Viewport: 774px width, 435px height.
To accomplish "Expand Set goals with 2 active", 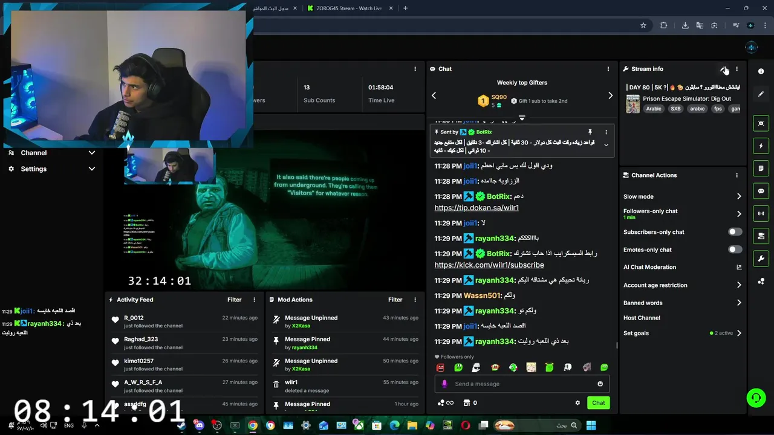I will click(x=682, y=333).
